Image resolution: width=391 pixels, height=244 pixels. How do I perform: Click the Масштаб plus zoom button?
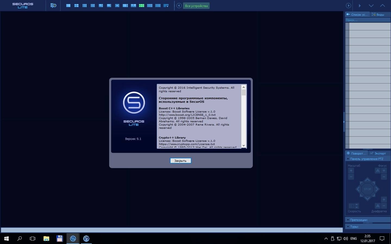351,171
